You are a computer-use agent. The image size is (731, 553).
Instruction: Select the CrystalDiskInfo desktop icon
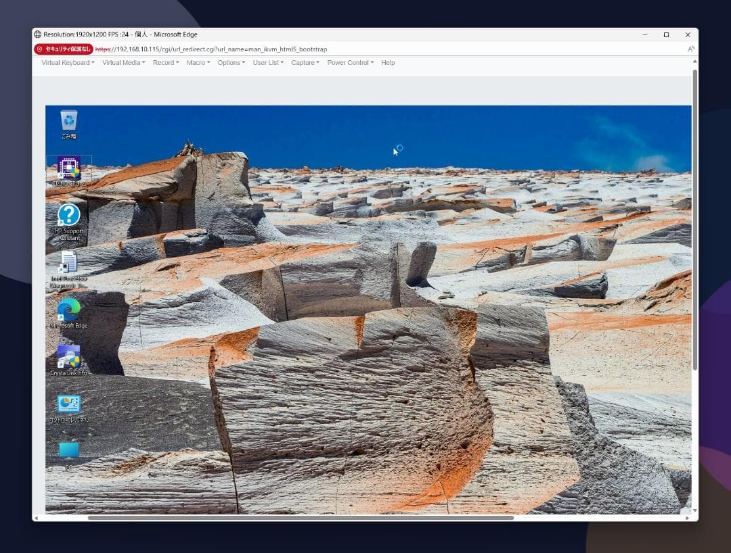point(68,358)
